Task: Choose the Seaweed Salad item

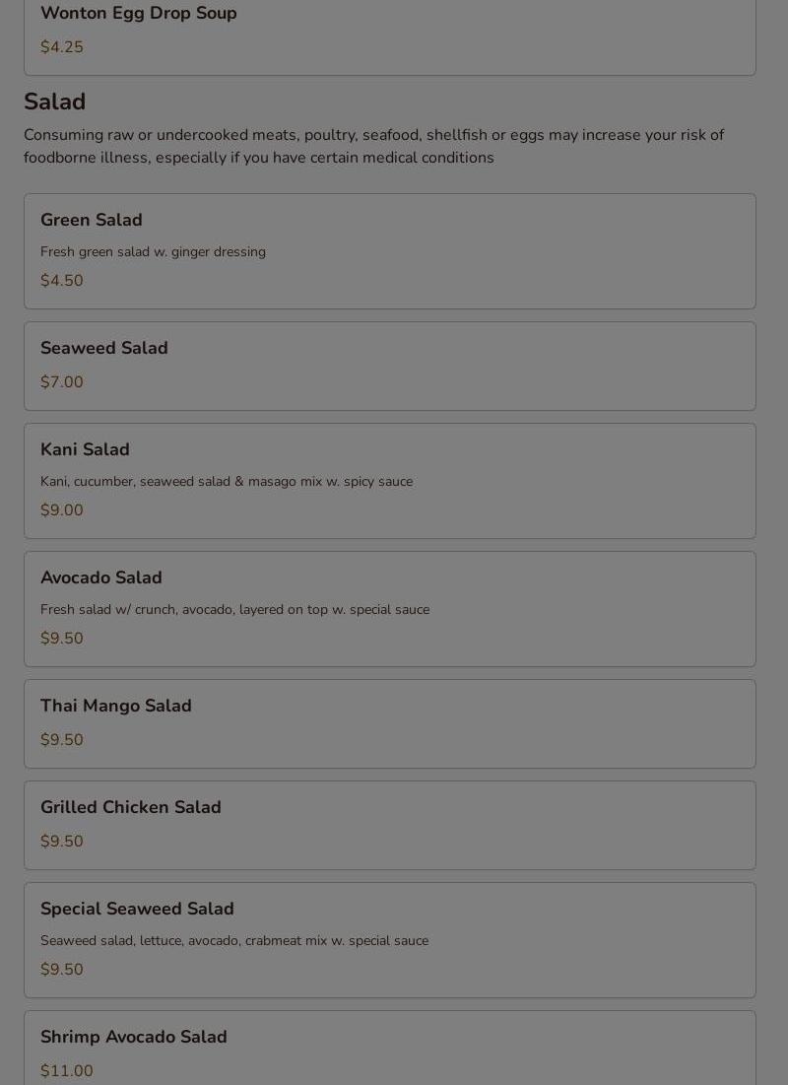Action: [x=104, y=348]
